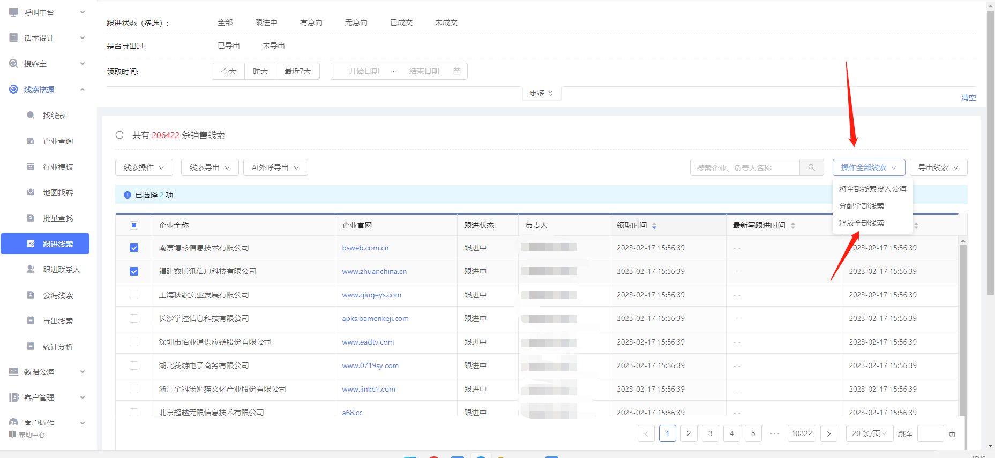Check 湖北我游电子商务有限公司 row checkbox
This screenshot has width=995, height=458.
pos(134,365)
